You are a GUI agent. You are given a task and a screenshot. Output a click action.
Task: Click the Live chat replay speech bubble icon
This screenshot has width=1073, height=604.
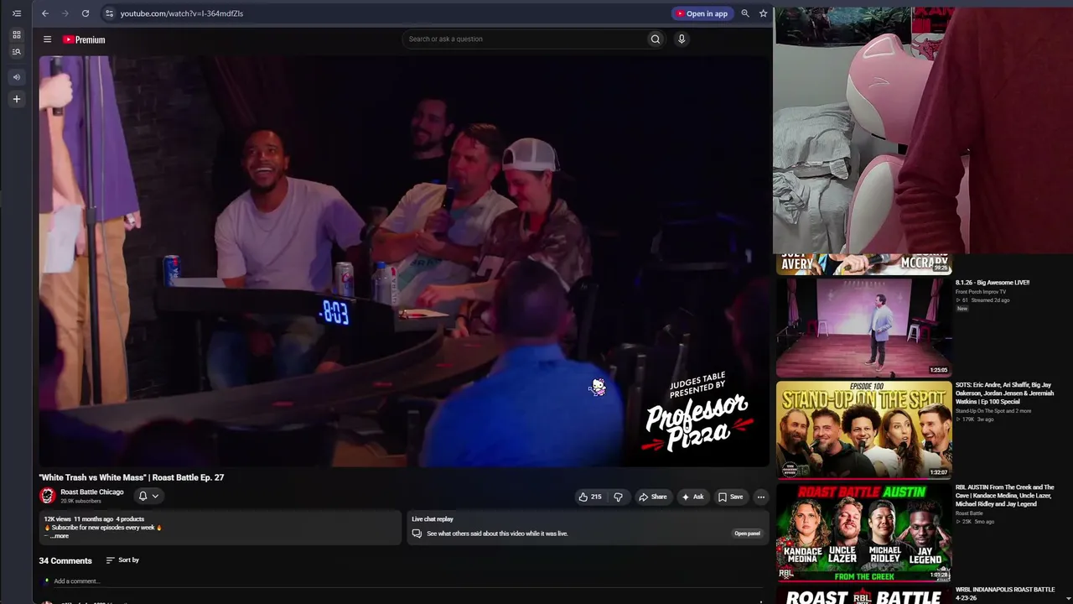tap(417, 534)
